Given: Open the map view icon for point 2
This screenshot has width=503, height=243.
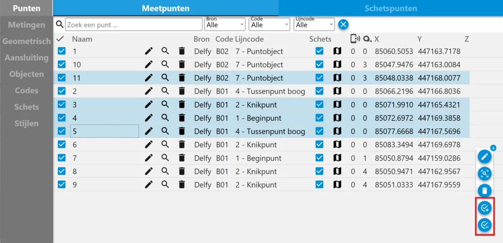Looking at the screenshot, I should point(337,91).
